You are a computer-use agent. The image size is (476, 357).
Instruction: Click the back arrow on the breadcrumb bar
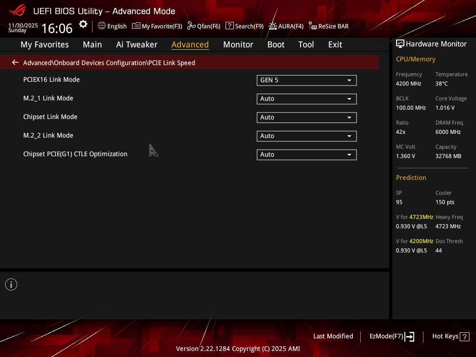(15, 62)
